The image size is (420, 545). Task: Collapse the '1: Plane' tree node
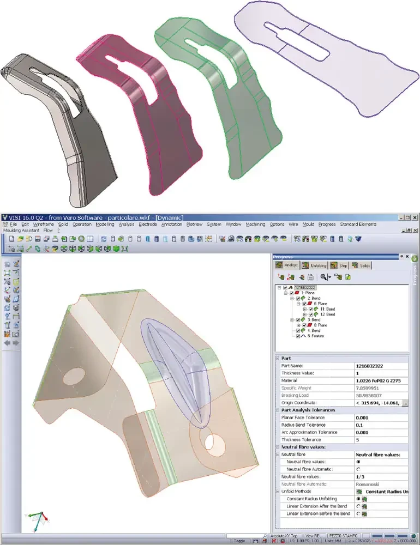click(286, 293)
